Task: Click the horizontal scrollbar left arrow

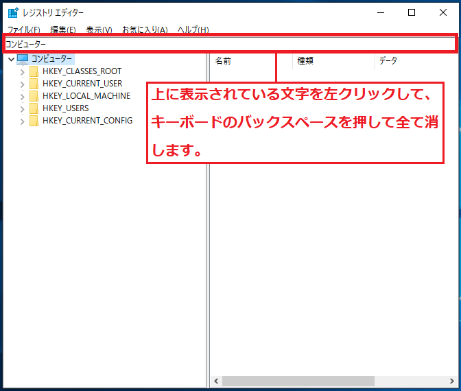Action: coord(216,381)
